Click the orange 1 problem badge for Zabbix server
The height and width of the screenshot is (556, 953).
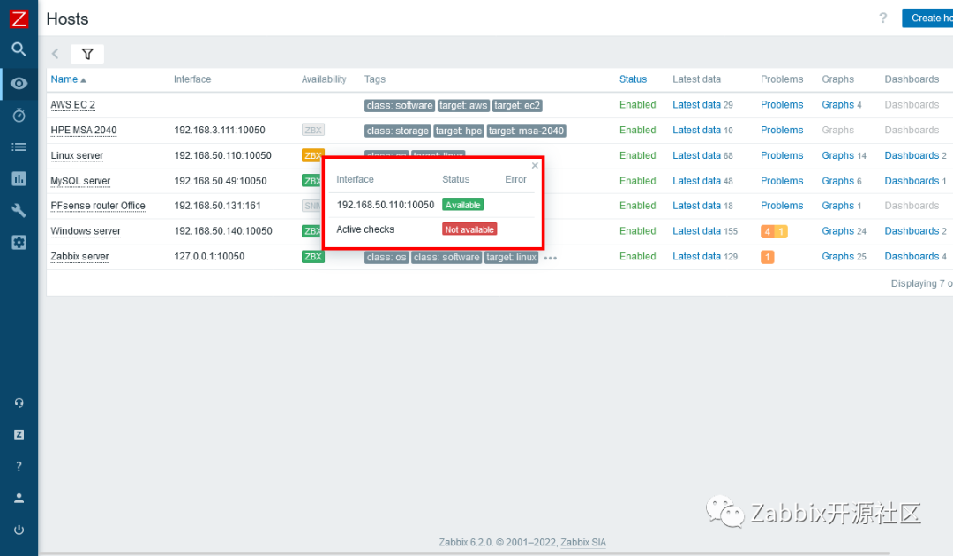click(x=768, y=257)
